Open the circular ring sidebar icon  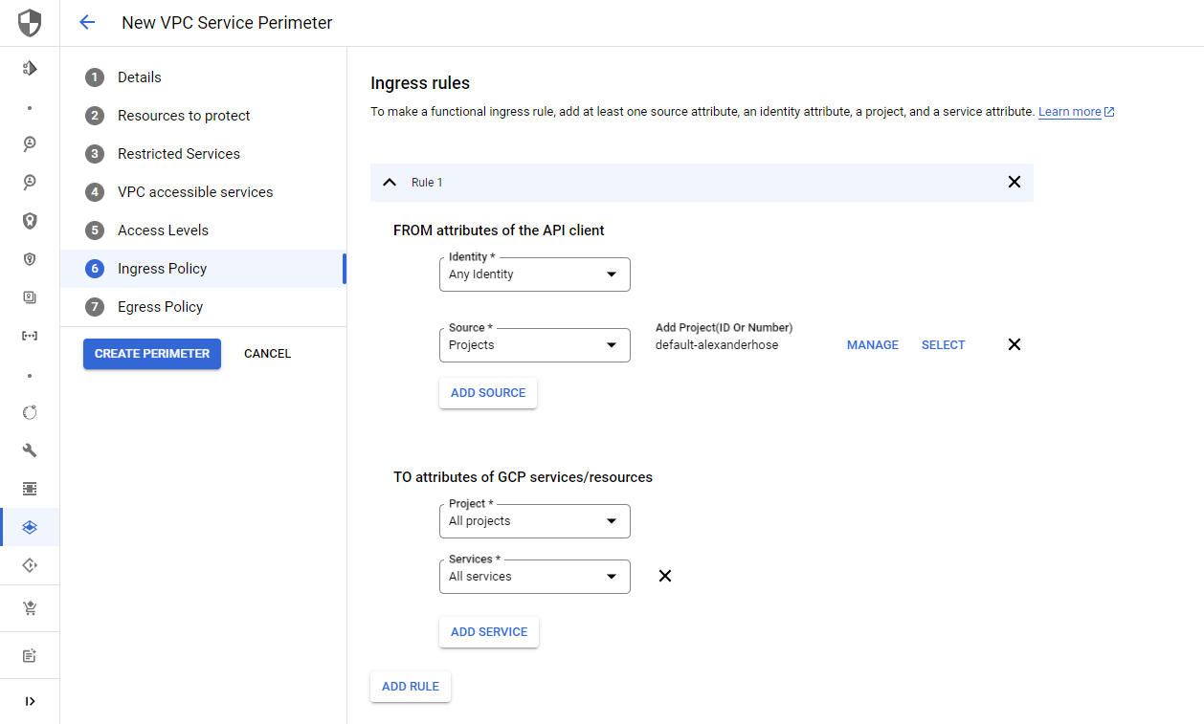30,412
